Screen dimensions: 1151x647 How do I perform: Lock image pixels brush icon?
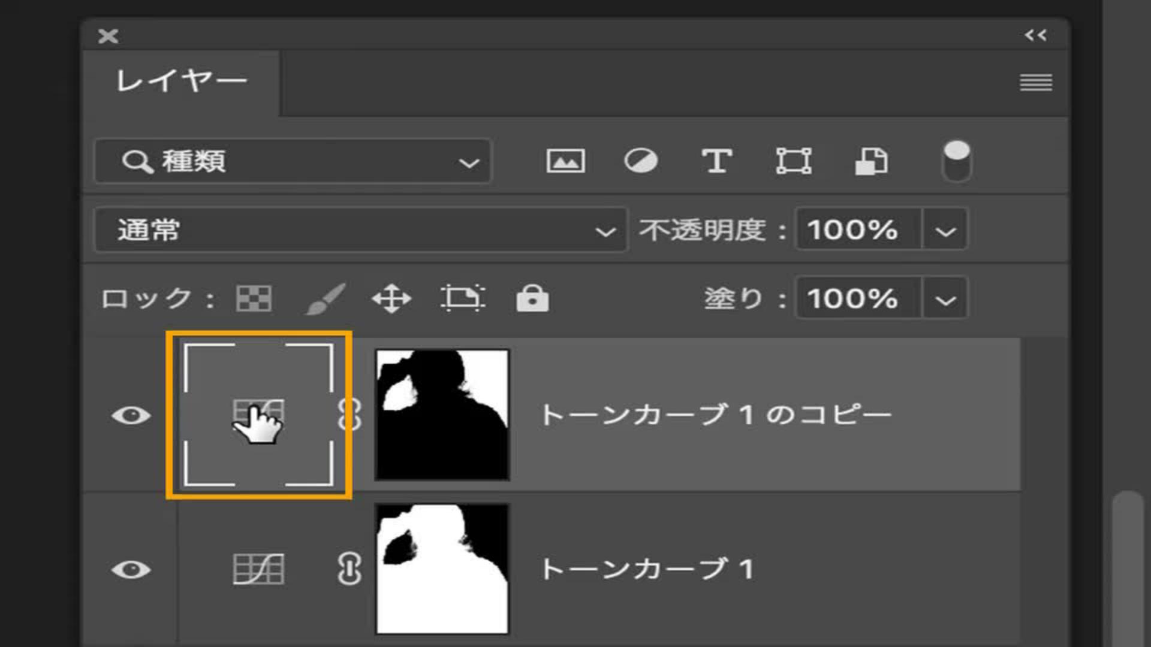[x=325, y=298]
